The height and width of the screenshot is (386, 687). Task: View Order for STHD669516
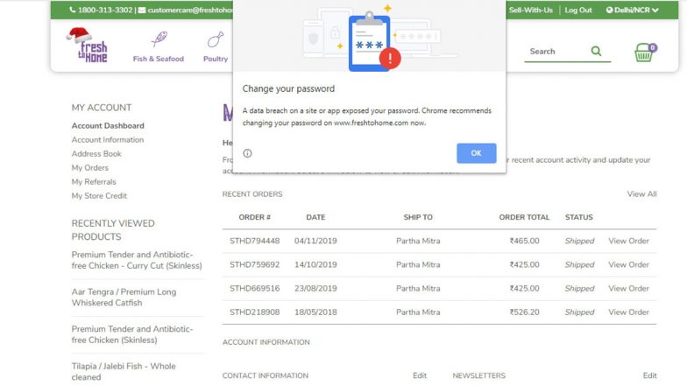tap(628, 289)
